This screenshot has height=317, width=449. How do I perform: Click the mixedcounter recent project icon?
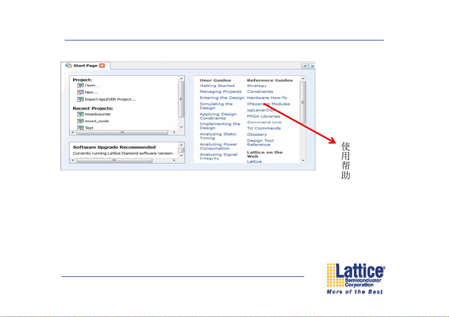(80, 114)
